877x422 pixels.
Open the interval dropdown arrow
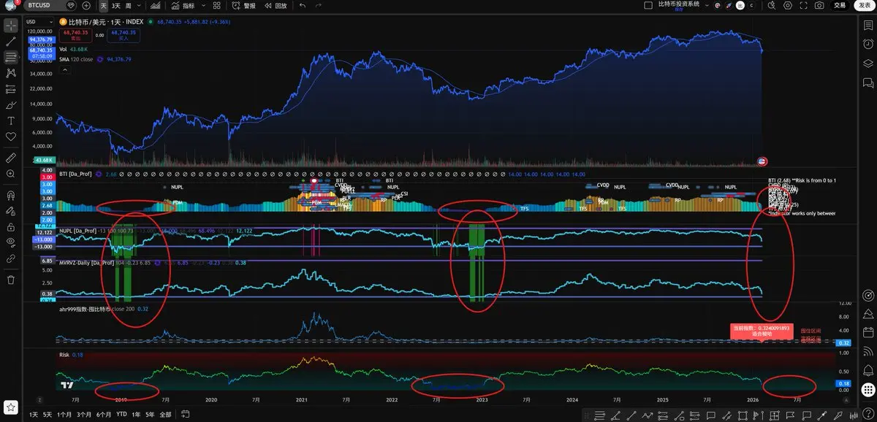139,5
